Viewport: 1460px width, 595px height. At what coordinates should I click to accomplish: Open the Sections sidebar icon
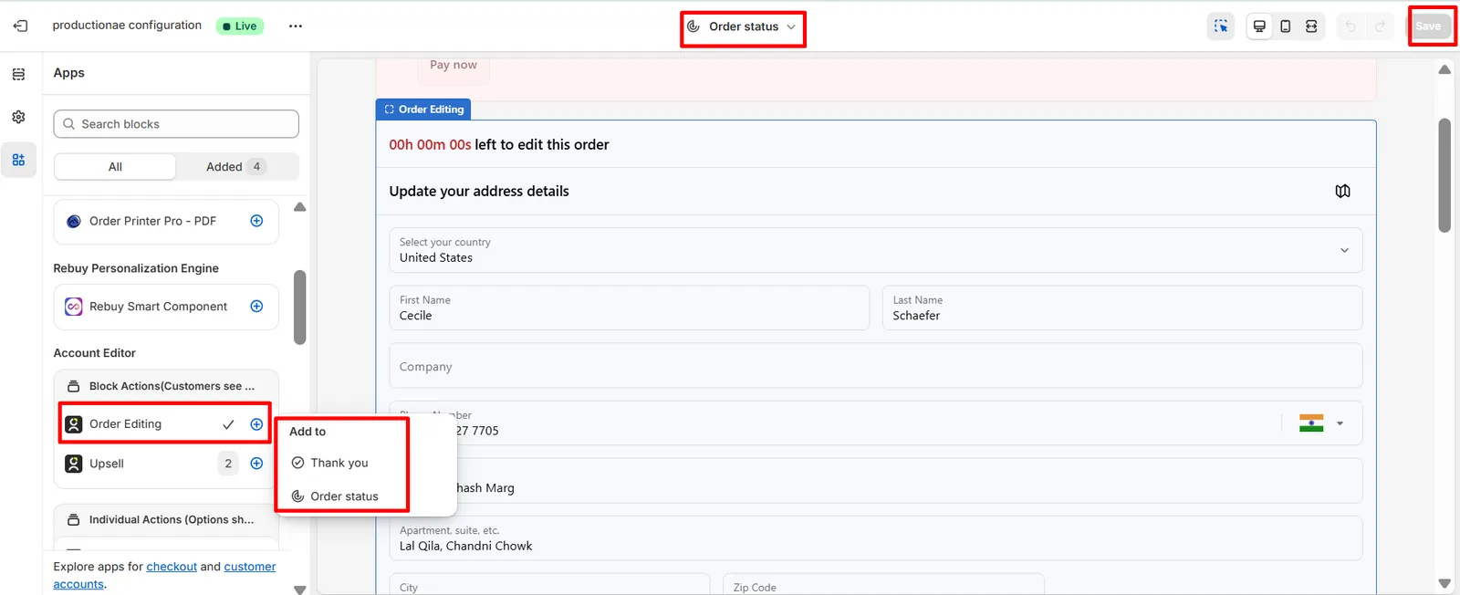coord(18,74)
